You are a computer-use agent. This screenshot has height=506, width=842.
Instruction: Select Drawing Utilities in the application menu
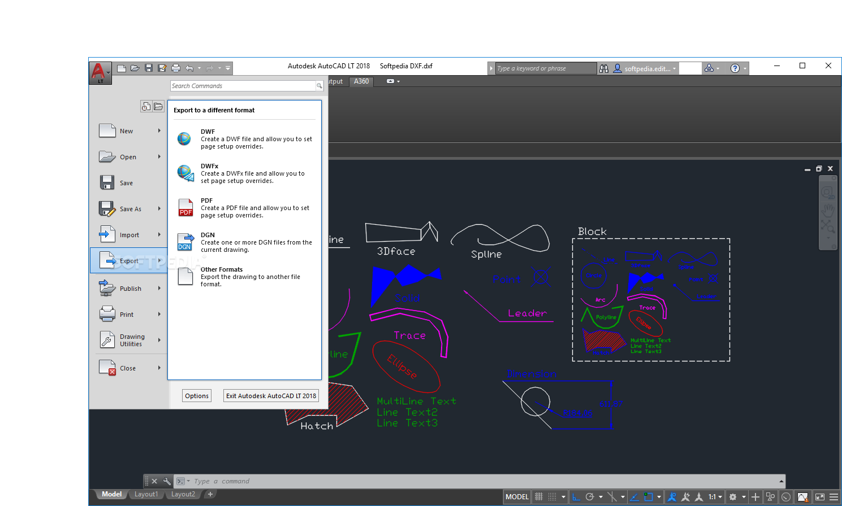[x=129, y=340]
